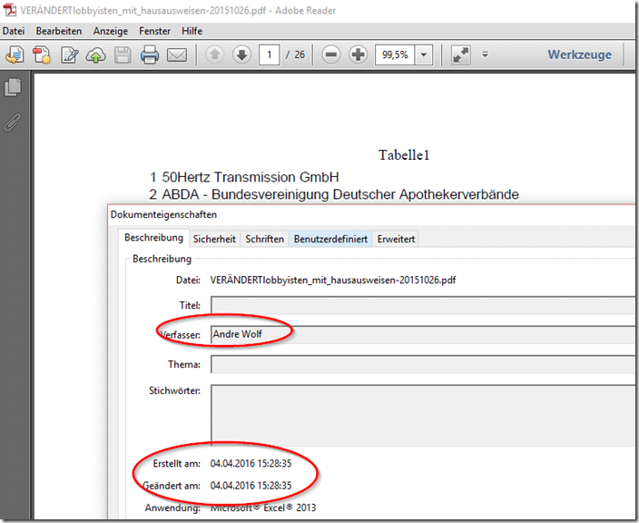This screenshot has width=639, height=523.
Task: Go to next page arrow
Action: pos(242,54)
